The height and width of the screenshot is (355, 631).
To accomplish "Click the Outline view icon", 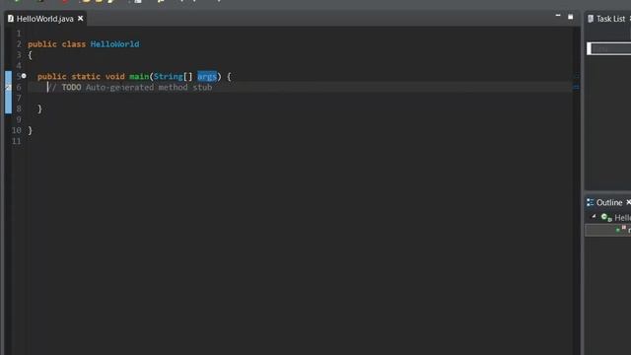I will click(x=590, y=202).
